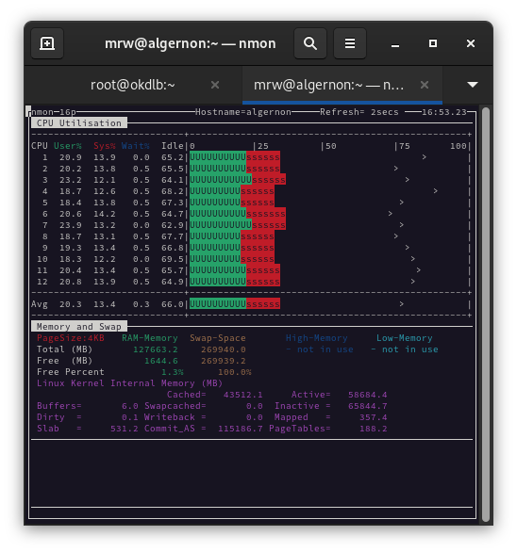Click the CPU 6 usage bar
517x552 pixels.
pos(238,214)
